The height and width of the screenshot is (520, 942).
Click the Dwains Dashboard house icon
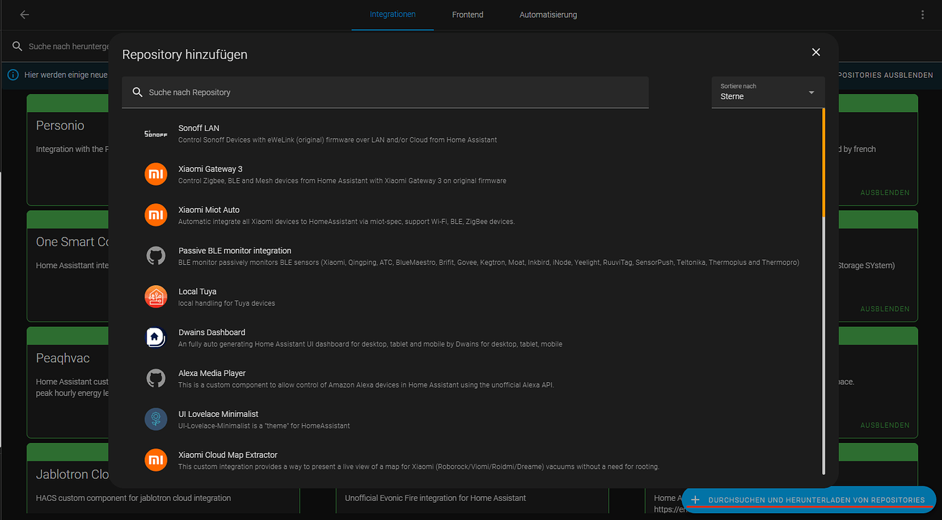click(x=156, y=338)
